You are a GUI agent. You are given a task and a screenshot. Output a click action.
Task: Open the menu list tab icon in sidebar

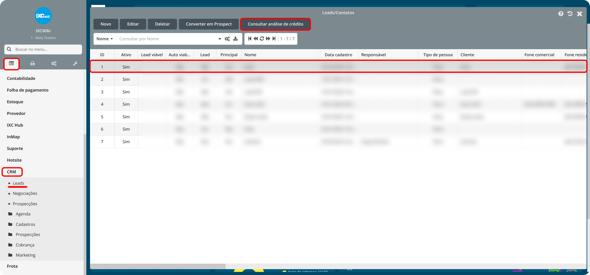[x=11, y=63]
